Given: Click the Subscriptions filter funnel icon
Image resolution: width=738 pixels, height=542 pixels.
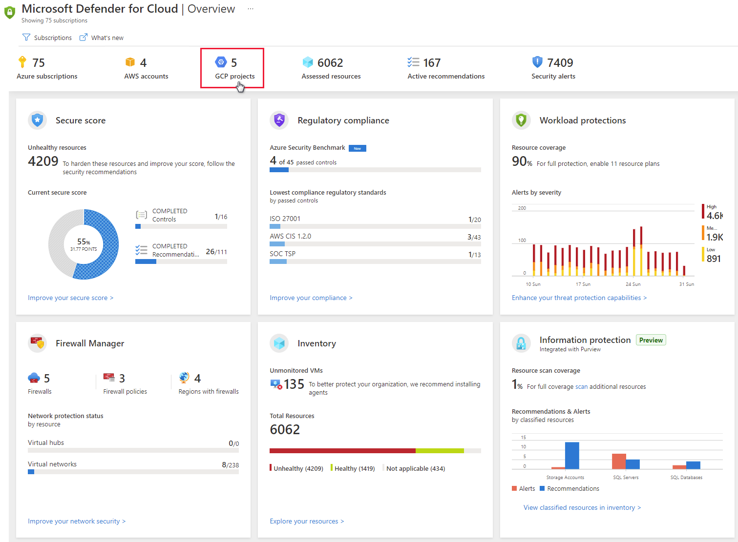Looking at the screenshot, I should pyautogui.click(x=26, y=38).
